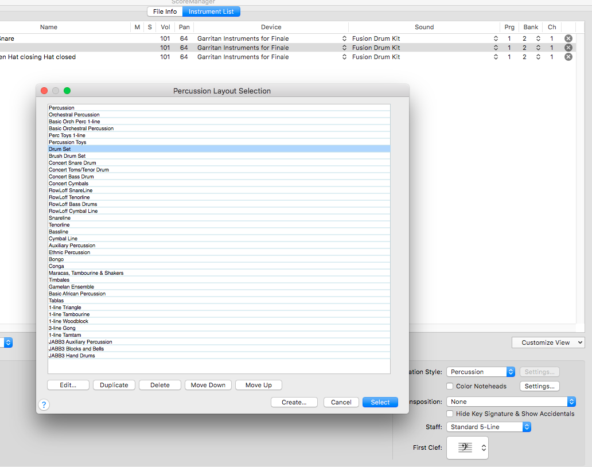Viewport: 592px width, 467px height.
Task: Remove the first instrument row with X icon
Action: (x=568, y=38)
